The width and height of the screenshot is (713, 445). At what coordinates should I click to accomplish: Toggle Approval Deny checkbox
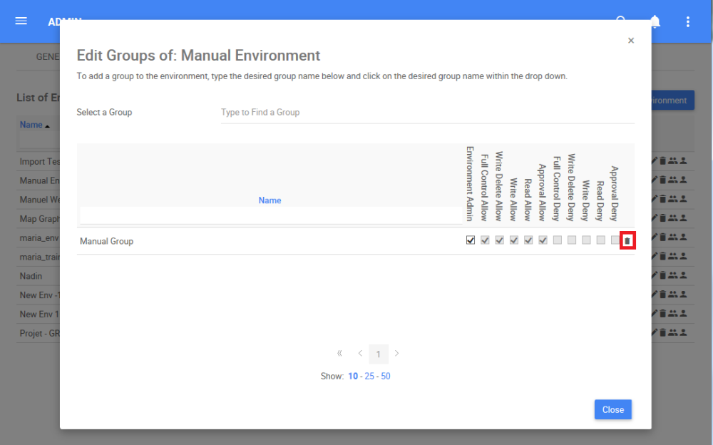615,240
